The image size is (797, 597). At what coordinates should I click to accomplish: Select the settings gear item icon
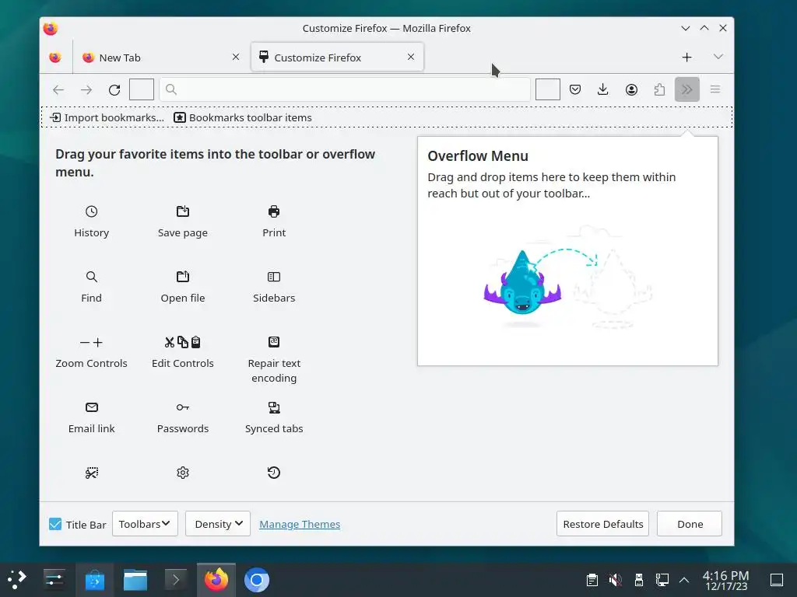click(x=182, y=473)
